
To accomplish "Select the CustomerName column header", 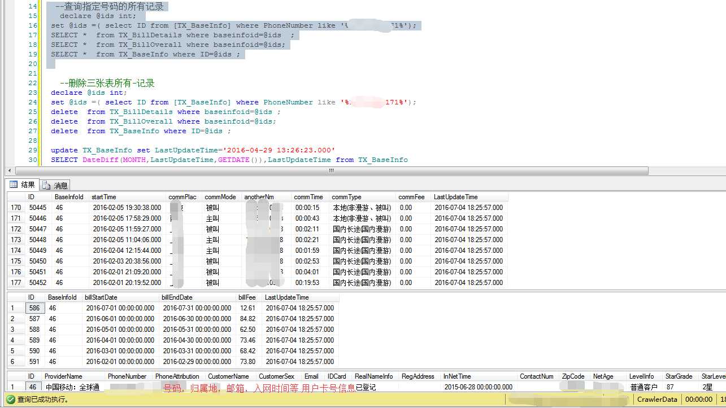I will tap(231, 376).
